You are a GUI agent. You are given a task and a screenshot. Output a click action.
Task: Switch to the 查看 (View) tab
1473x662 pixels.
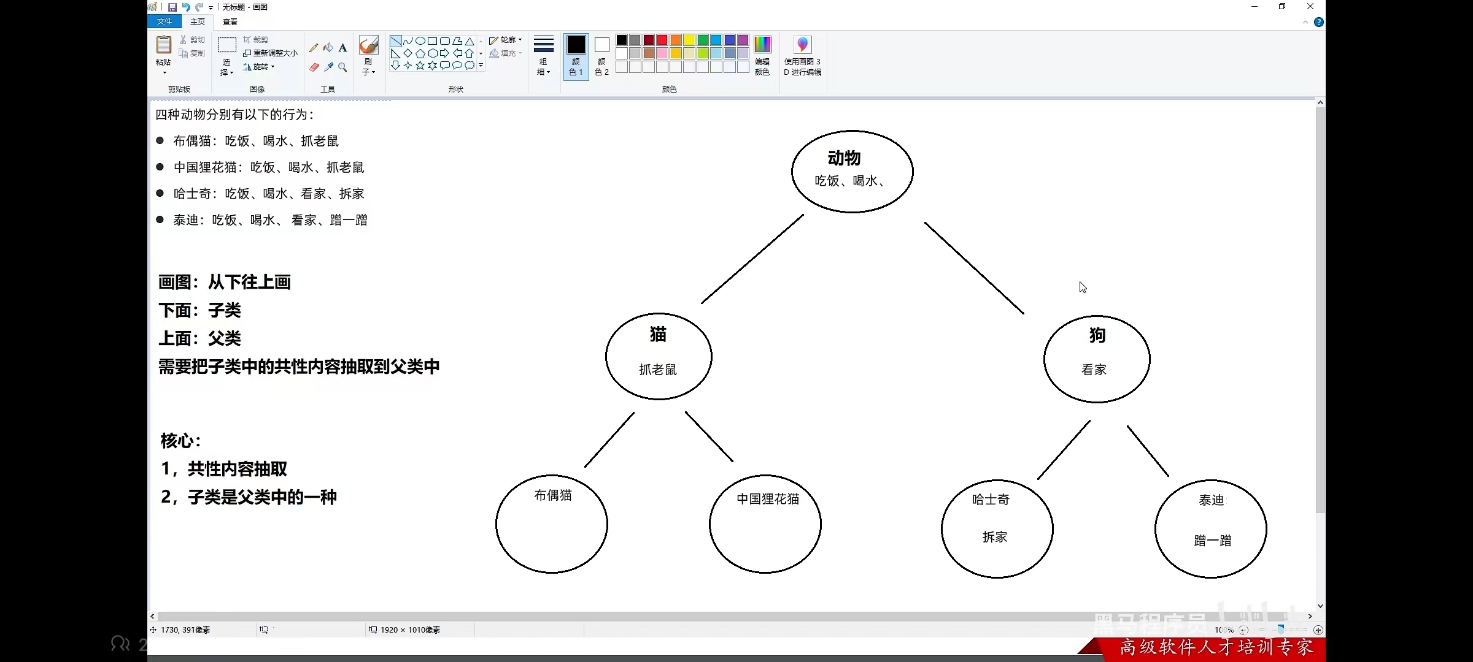(230, 21)
